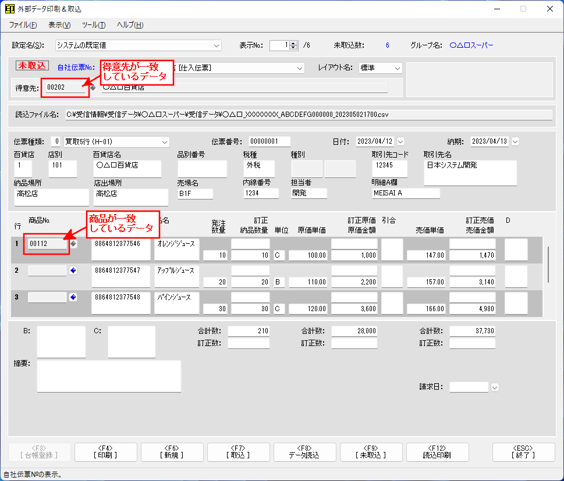Viewport: 564px width, 481px height.
Task: Click the 内線番号 field 1234
Action: (x=261, y=194)
